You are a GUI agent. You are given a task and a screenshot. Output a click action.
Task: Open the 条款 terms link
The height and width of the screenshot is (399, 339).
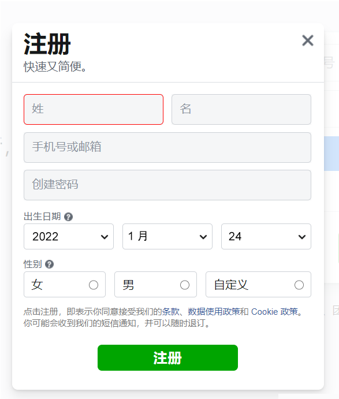(171, 311)
